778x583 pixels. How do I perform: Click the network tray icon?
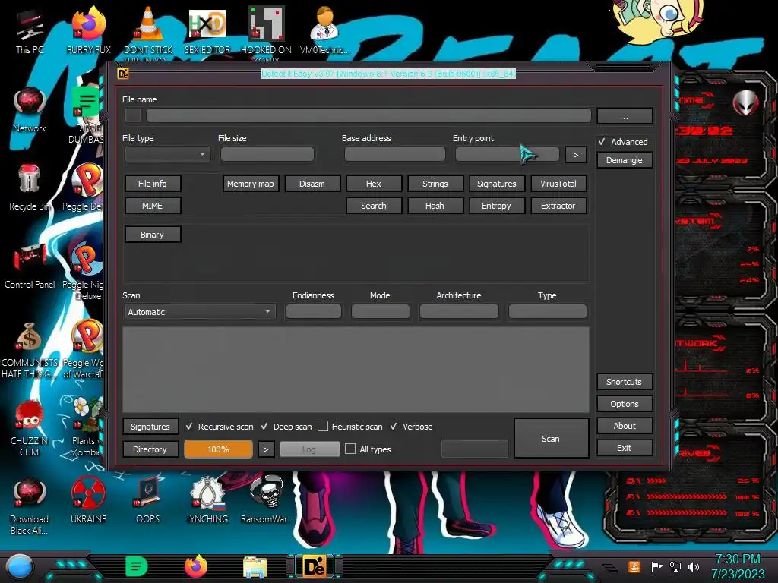click(x=675, y=566)
